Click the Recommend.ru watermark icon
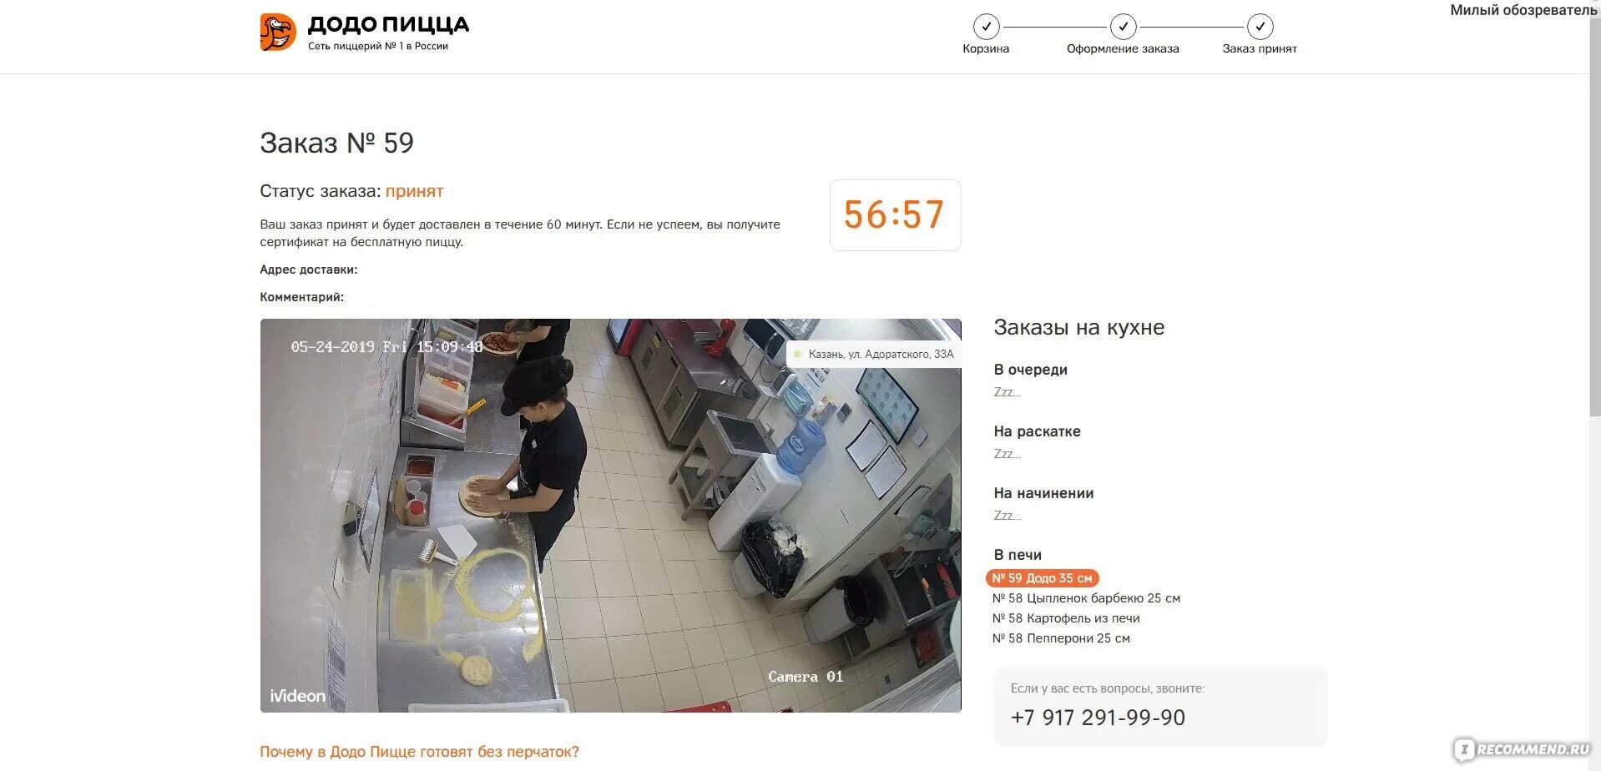1601x771 pixels. pos(1464,749)
